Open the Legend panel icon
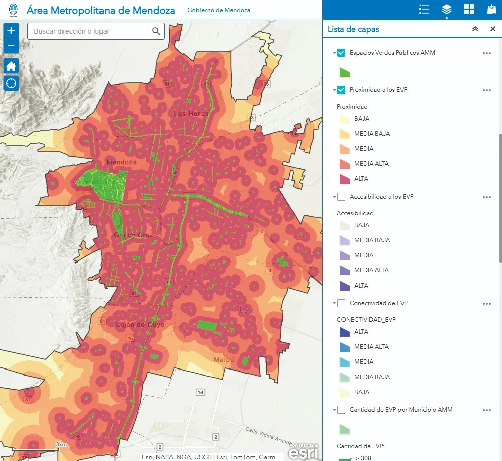502x461 pixels. click(x=424, y=9)
